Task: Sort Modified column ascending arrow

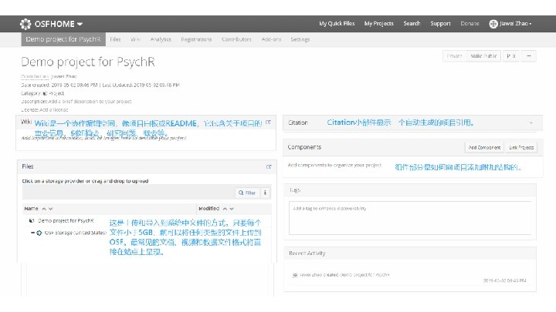Action: coord(225,209)
